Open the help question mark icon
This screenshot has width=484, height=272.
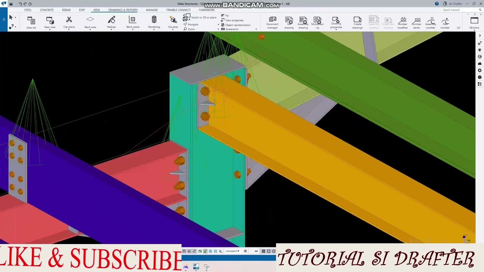point(437,4)
